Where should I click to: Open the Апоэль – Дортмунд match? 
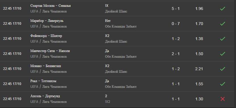click(x=45, y=96)
